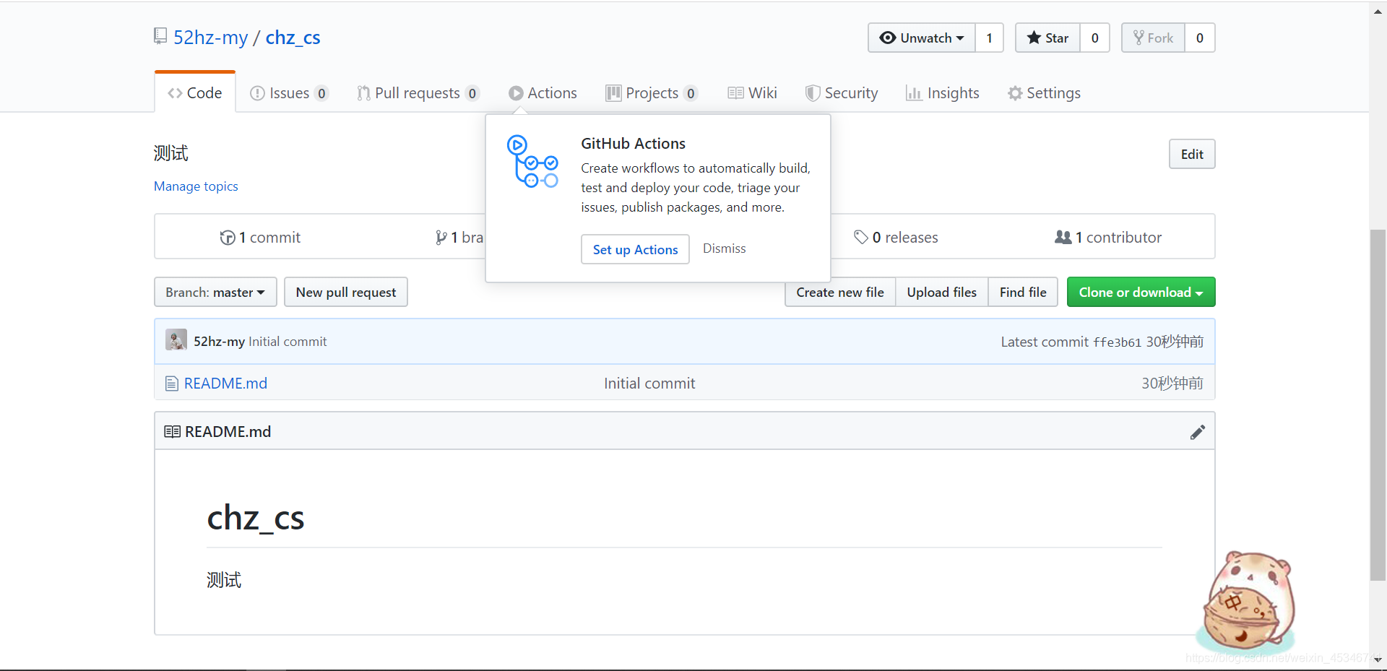
Task: Open the 52hz-my commit author link
Action: [219, 342]
